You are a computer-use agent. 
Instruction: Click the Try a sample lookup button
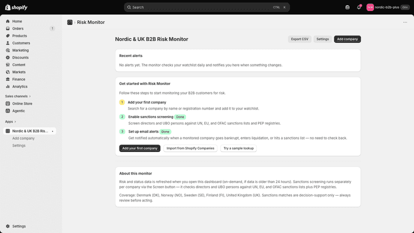click(x=238, y=148)
